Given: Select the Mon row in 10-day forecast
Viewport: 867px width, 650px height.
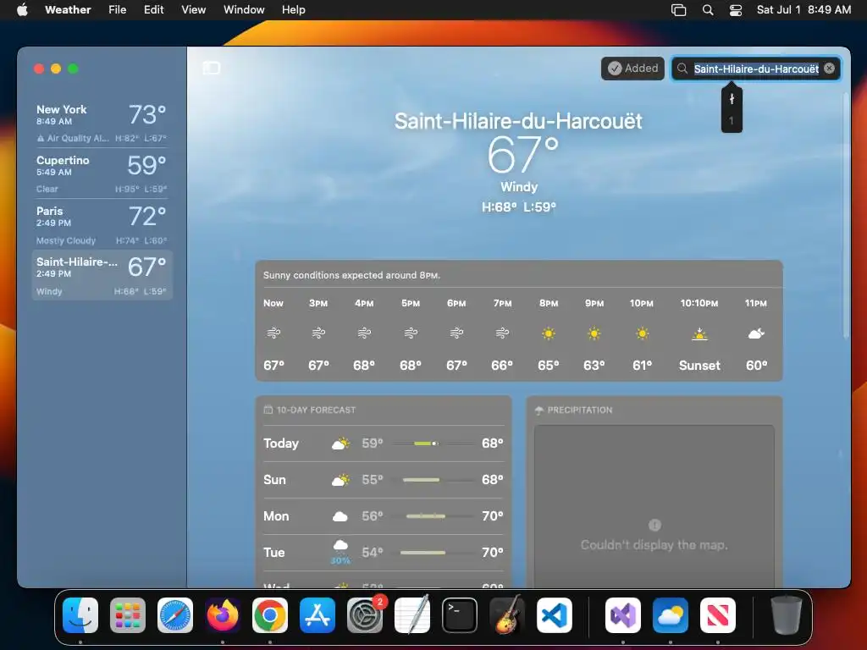Looking at the screenshot, I should pos(384,516).
